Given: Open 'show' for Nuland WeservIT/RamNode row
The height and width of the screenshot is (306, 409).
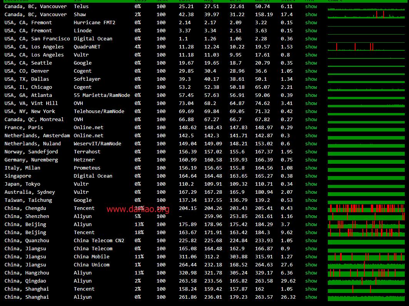Looking at the screenshot, I should [x=311, y=144].
